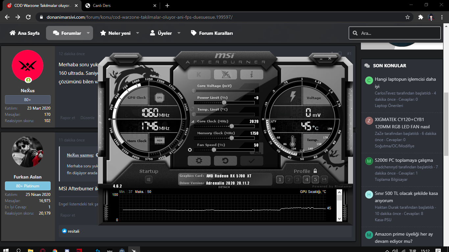Click the Fan Speed slider handle
The image size is (449, 252).
click(x=214, y=150)
